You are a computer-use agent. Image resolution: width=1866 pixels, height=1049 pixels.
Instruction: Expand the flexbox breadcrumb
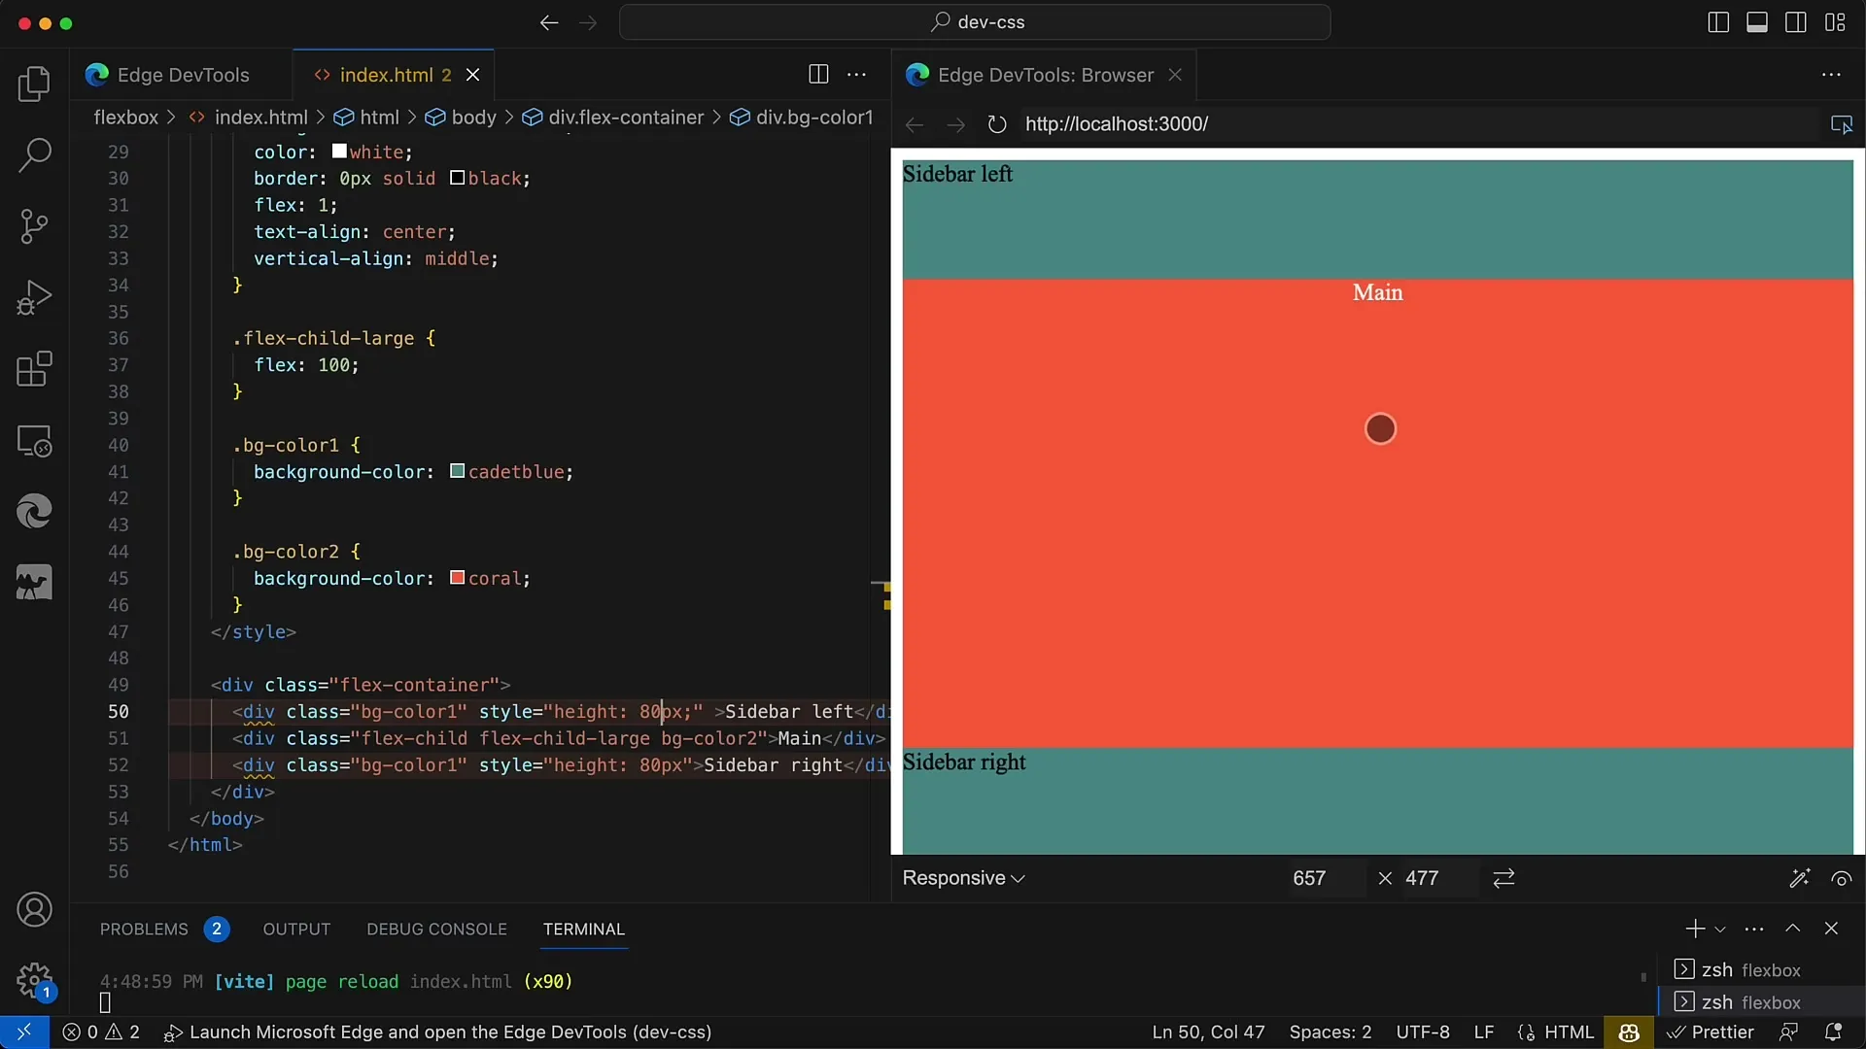point(125,118)
